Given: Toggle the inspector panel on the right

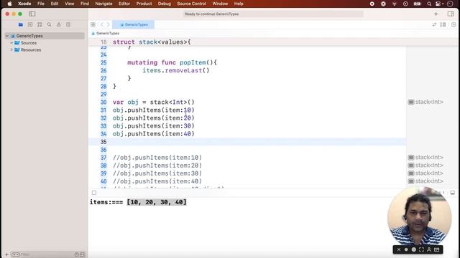Looking at the screenshot, I should coord(451,14).
